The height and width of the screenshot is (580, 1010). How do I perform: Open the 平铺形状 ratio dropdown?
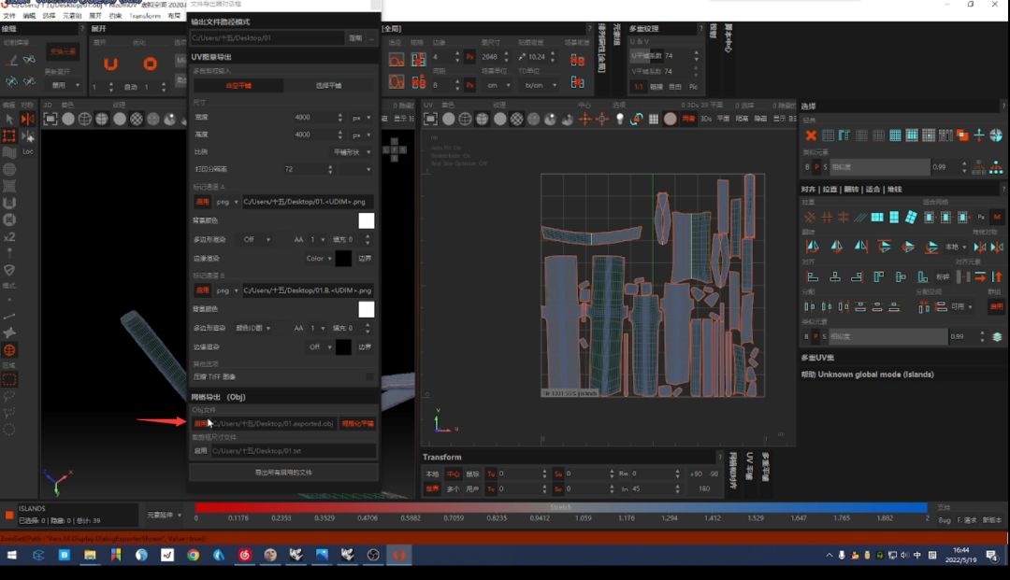(352, 152)
